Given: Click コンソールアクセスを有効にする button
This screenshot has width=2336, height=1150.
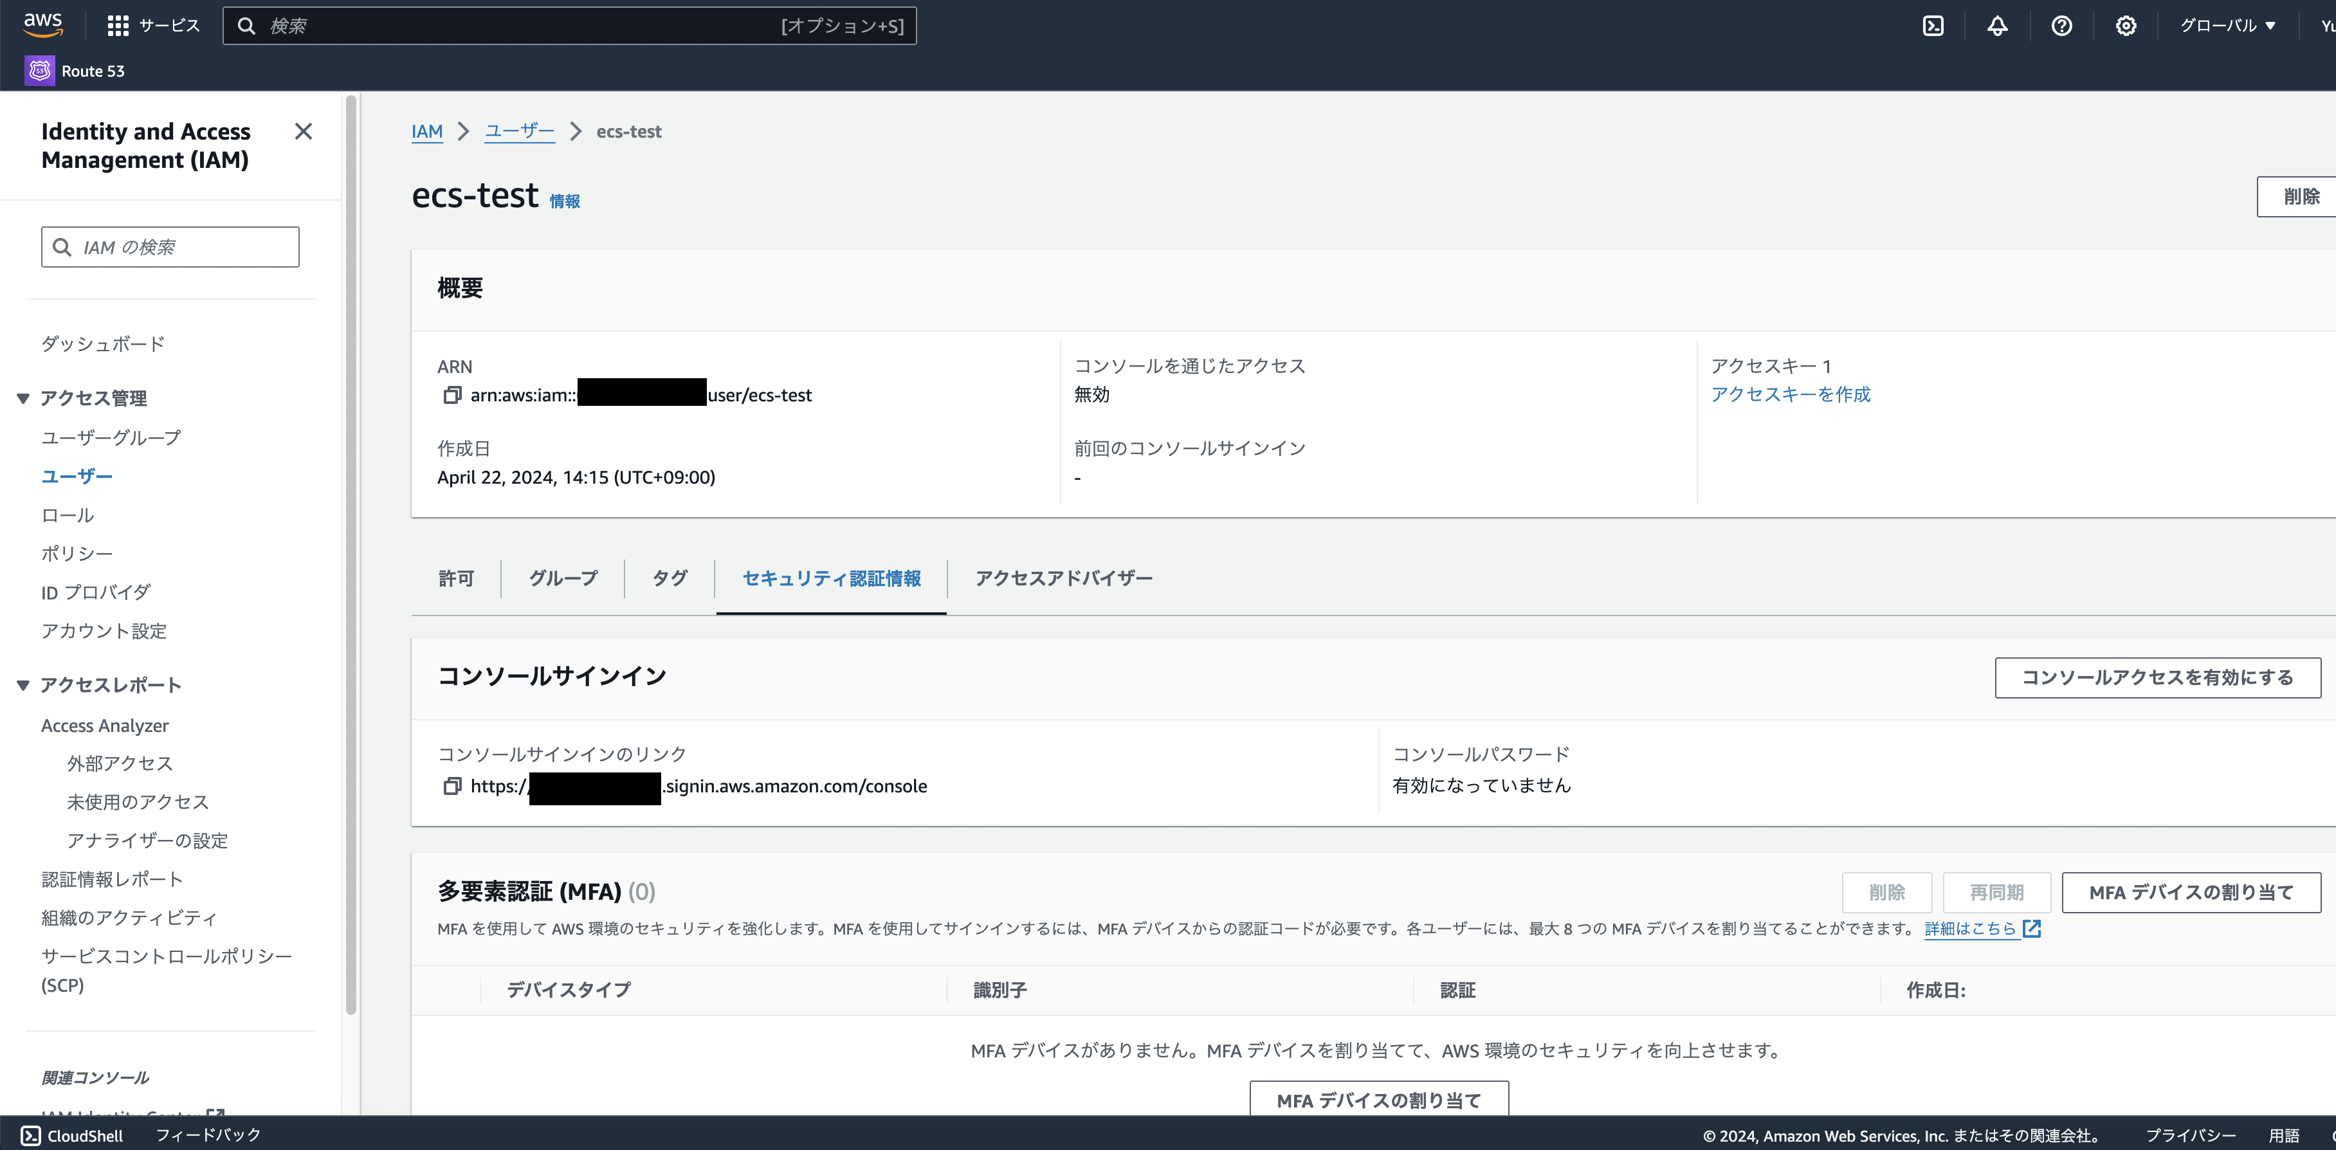Looking at the screenshot, I should 2157,677.
